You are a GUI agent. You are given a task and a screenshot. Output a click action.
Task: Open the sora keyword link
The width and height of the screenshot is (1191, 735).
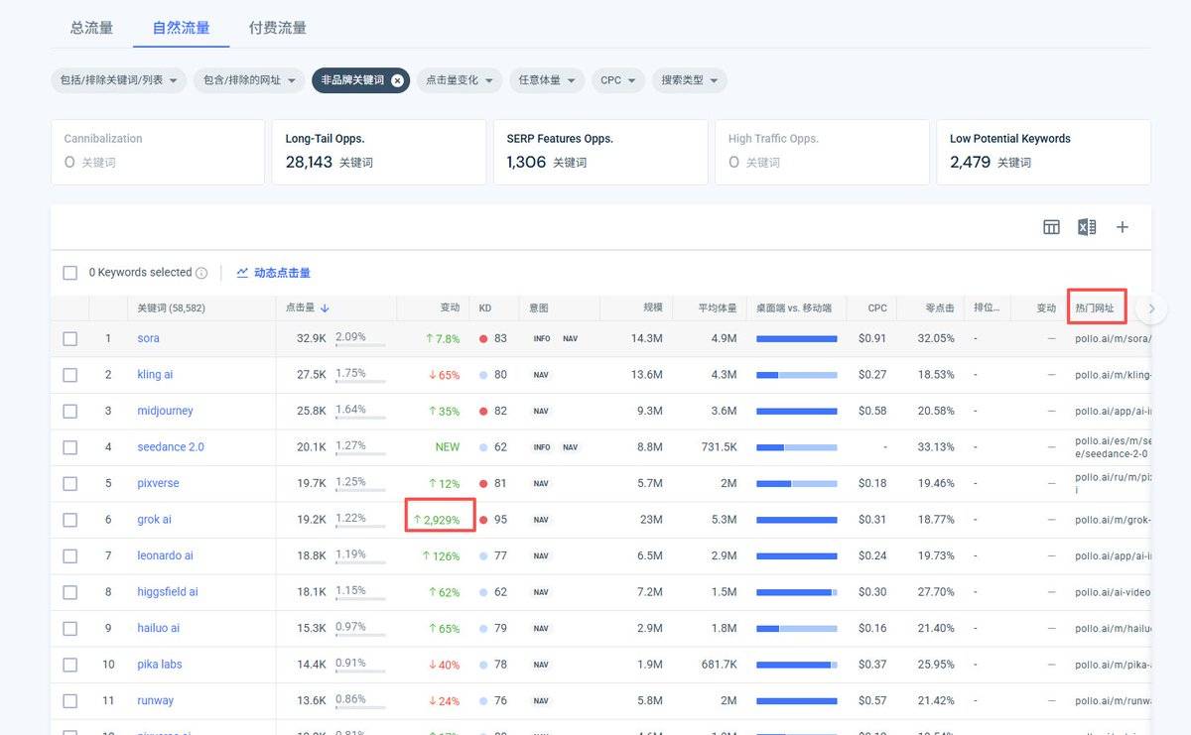coord(148,338)
